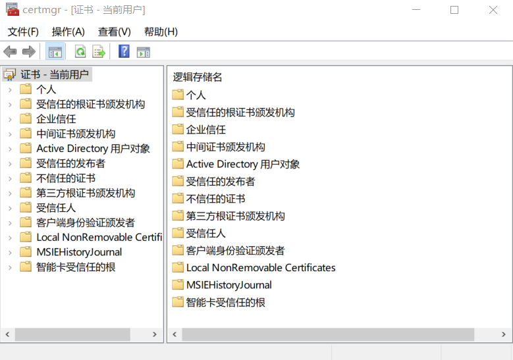Expand the 个人 tree node
This screenshot has width=513, height=360.
point(10,90)
